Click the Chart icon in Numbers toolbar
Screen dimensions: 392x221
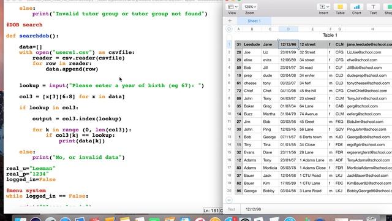pyautogui.click(x=356, y=7)
